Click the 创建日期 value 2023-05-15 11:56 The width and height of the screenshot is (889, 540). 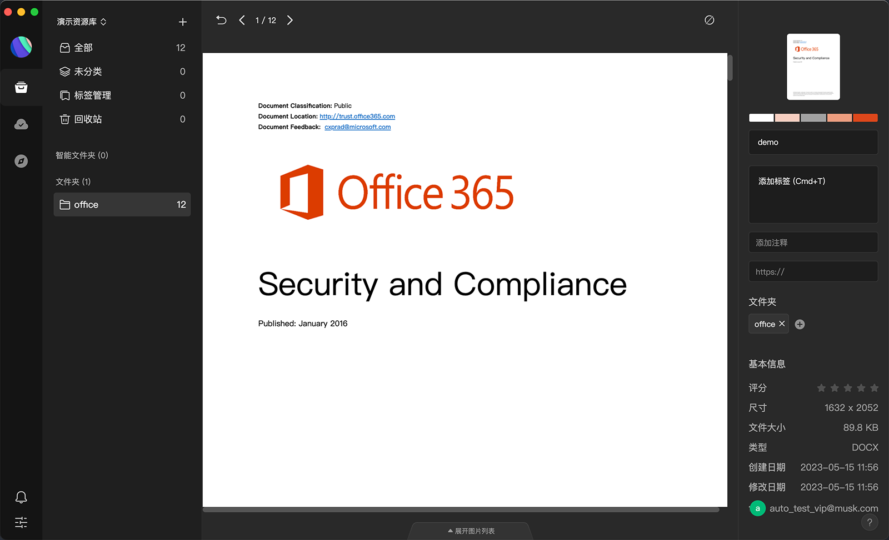[839, 467]
